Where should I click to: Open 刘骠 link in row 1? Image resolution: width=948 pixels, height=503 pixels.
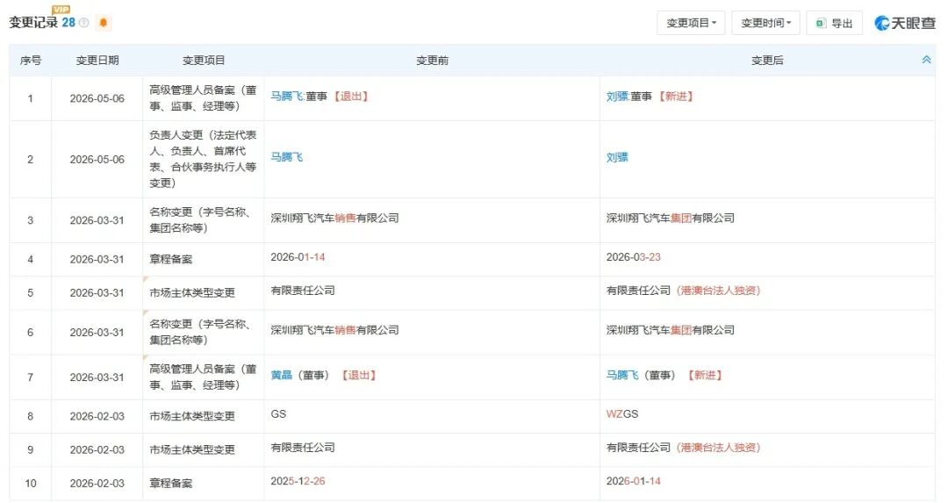click(617, 97)
